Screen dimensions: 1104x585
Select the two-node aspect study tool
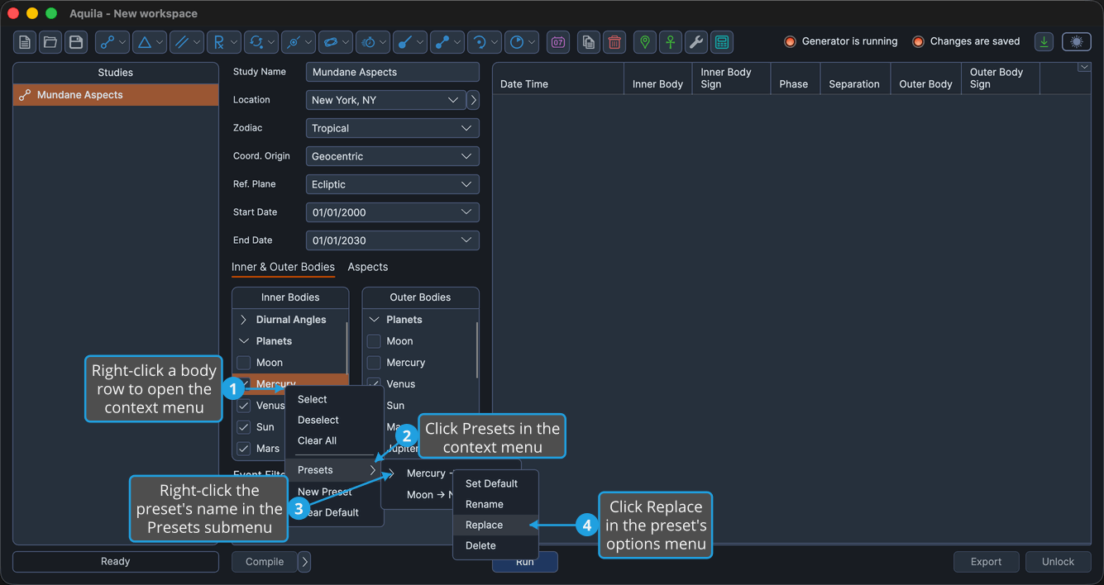click(x=112, y=42)
